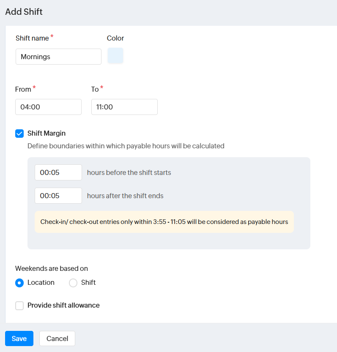The width and height of the screenshot is (337, 352).
Task: Open the shift Color picker swatch
Action: click(x=115, y=56)
